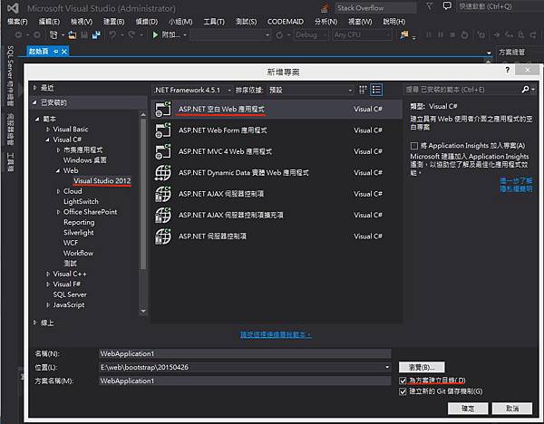Select ASP.NET AJAX 伺服器控制項擴充項 template icon
Viewport: 544px width, 424px height.
162,215
